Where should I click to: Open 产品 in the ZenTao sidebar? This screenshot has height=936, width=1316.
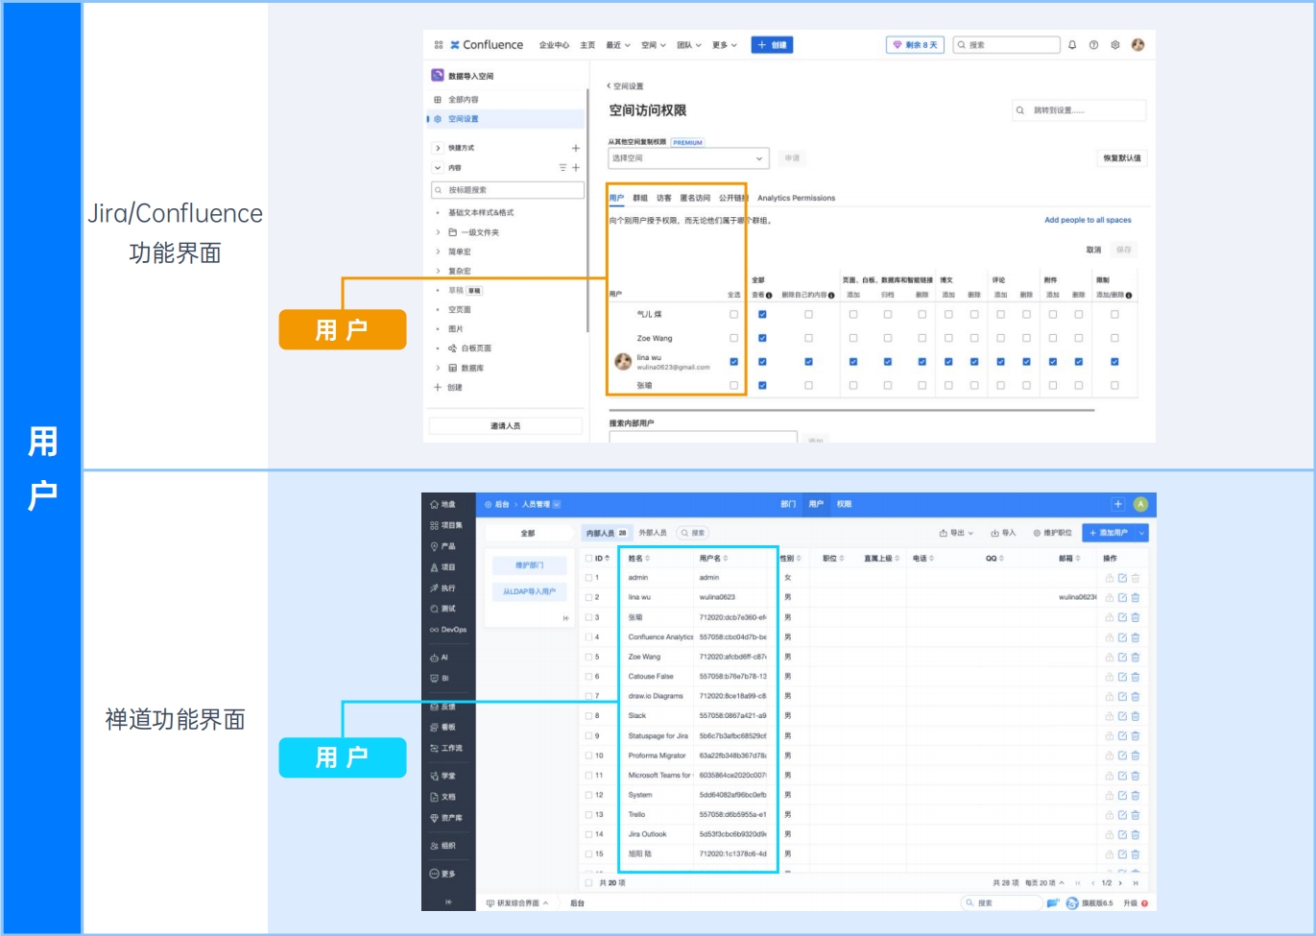pyautogui.click(x=443, y=546)
